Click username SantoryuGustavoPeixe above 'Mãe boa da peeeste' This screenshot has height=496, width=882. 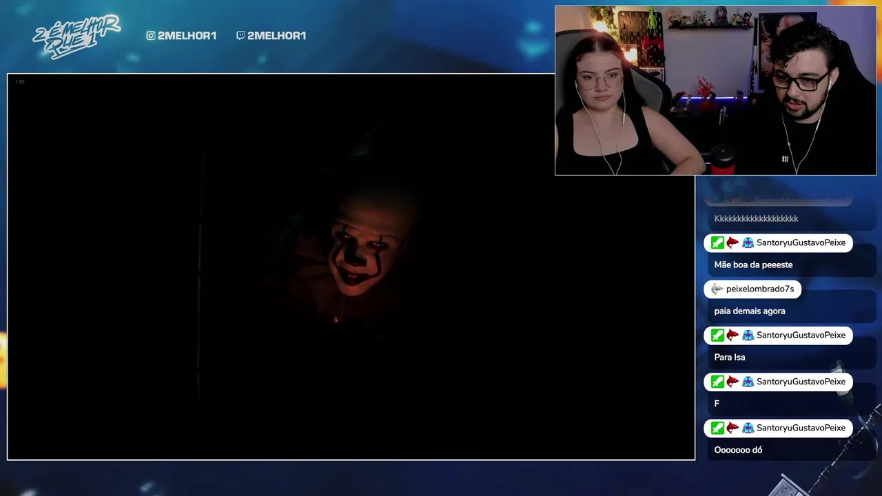801,242
